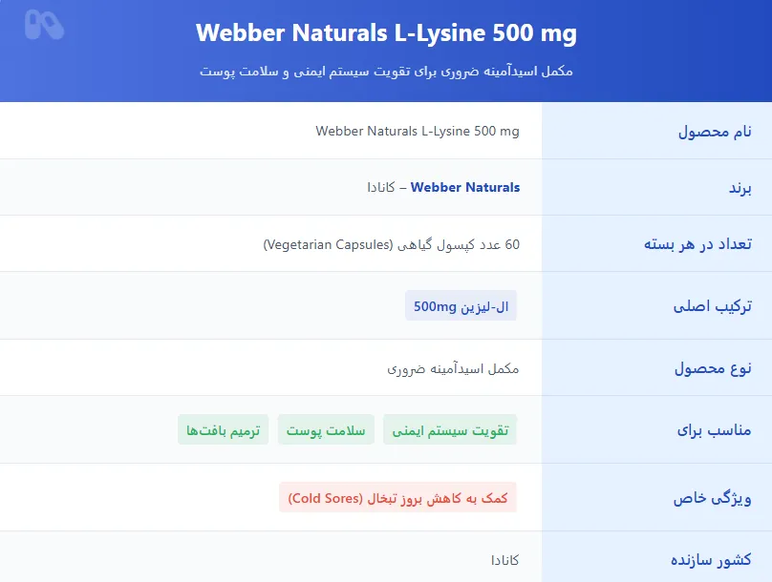Click the کانادا value in country row
772x582 pixels.
[504, 560]
